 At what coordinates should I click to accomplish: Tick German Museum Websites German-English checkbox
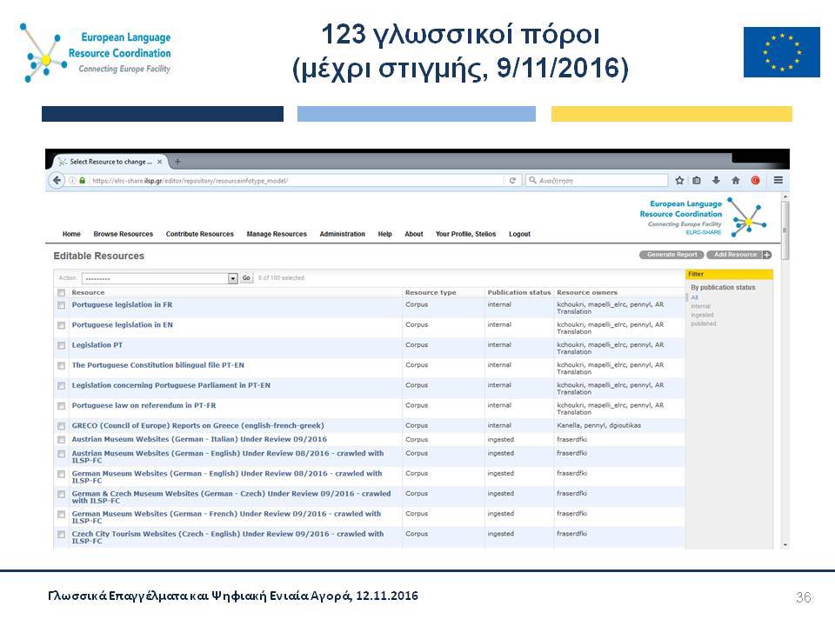(61, 474)
